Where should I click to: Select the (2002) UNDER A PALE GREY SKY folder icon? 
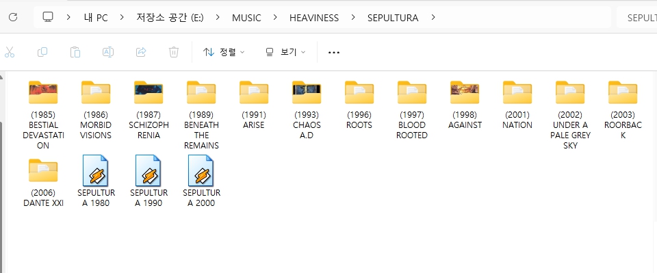[570, 92]
